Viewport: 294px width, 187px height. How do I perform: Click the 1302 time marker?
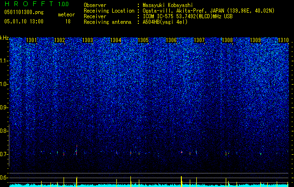[59, 40]
